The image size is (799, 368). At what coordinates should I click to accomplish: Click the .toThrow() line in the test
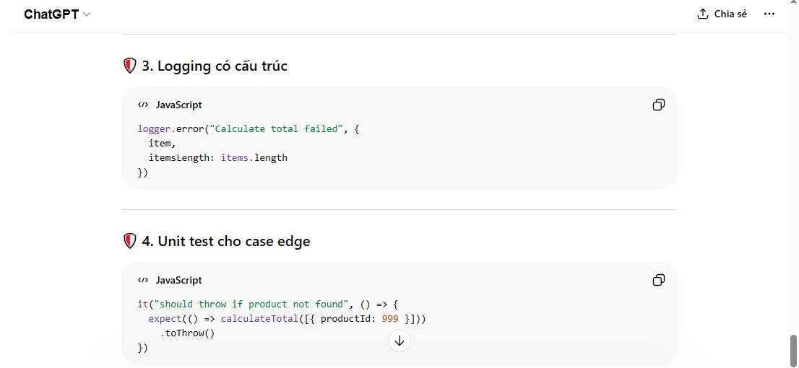pyautogui.click(x=188, y=333)
